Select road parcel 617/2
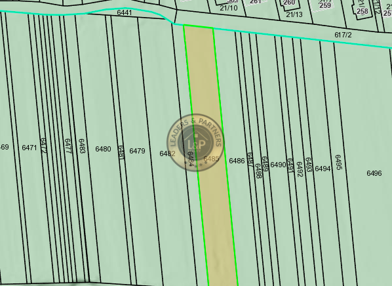 (x=343, y=35)
